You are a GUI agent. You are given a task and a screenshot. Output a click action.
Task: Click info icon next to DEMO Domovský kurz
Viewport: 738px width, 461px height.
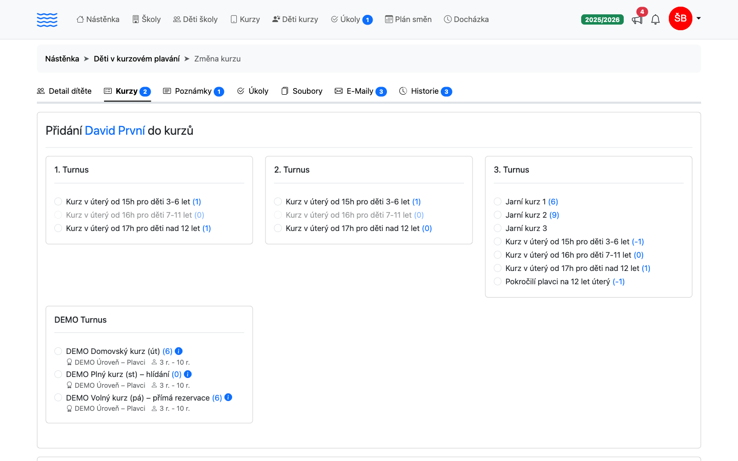click(179, 351)
